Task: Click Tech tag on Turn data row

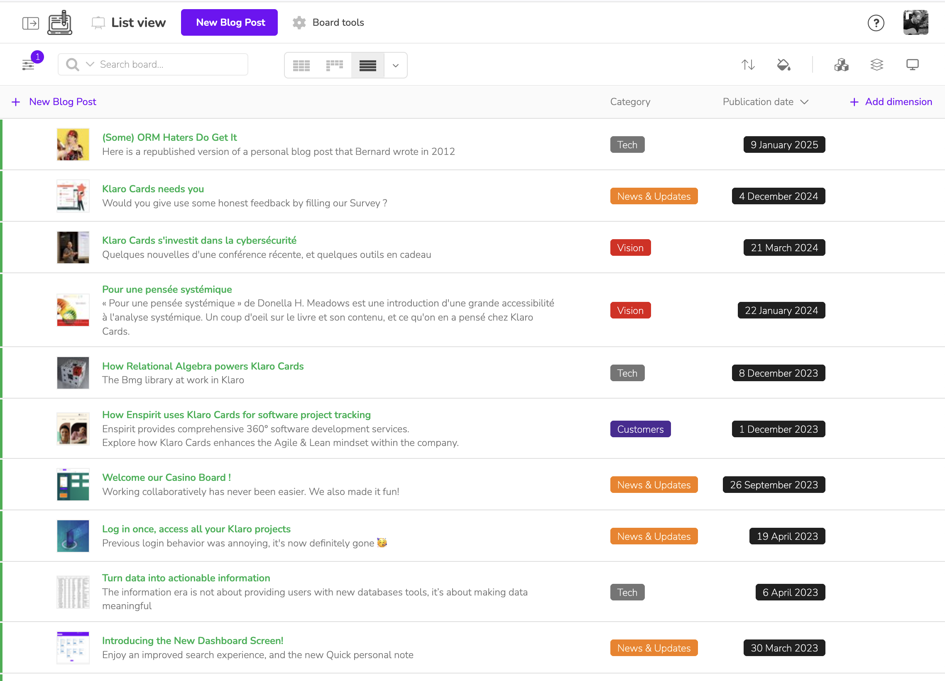Action: [x=627, y=592]
